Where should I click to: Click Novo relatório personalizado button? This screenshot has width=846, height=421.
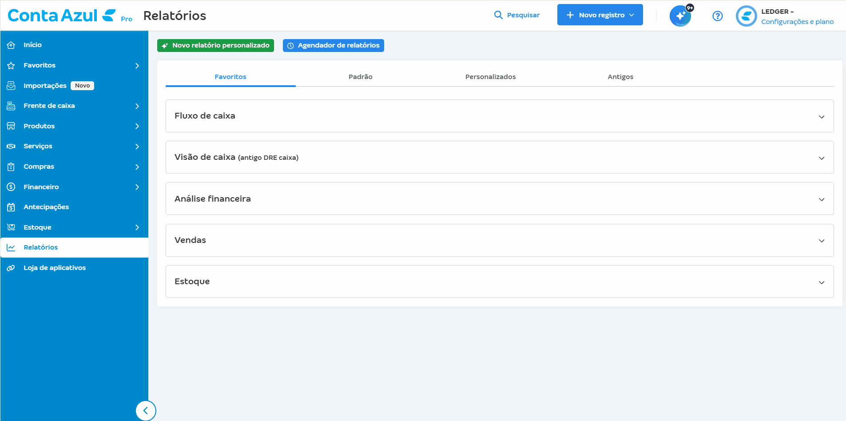[215, 45]
